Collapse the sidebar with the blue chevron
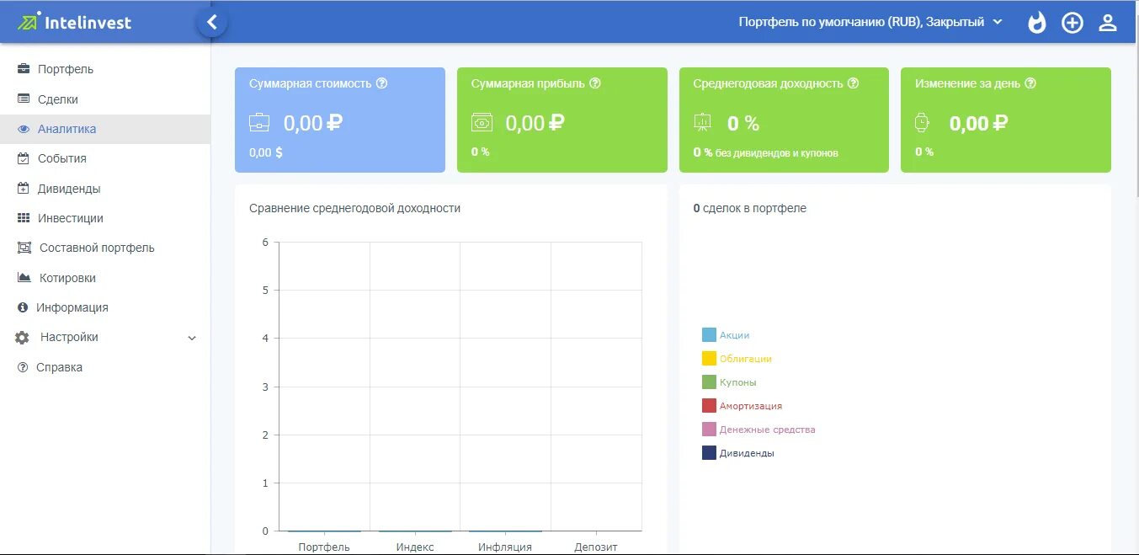1139x555 pixels. pos(211,22)
